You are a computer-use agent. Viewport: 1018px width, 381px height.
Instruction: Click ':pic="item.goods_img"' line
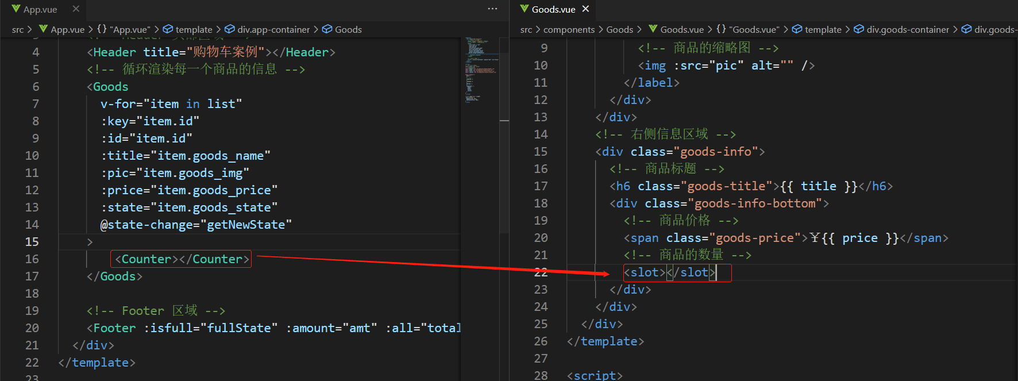tap(175, 173)
